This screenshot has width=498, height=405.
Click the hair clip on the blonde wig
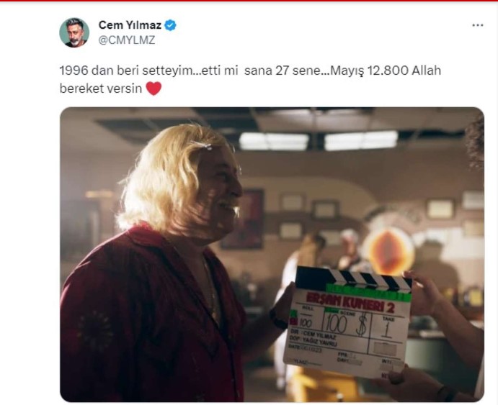click(203, 145)
